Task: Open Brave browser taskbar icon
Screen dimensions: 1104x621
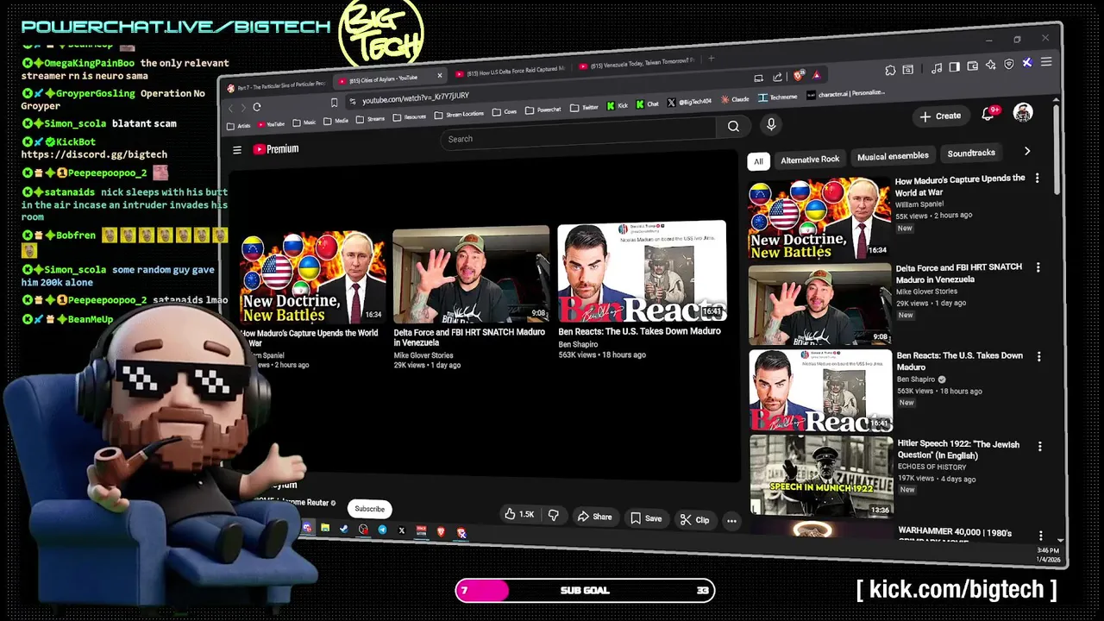Action: pyautogui.click(x=441, y=531)
